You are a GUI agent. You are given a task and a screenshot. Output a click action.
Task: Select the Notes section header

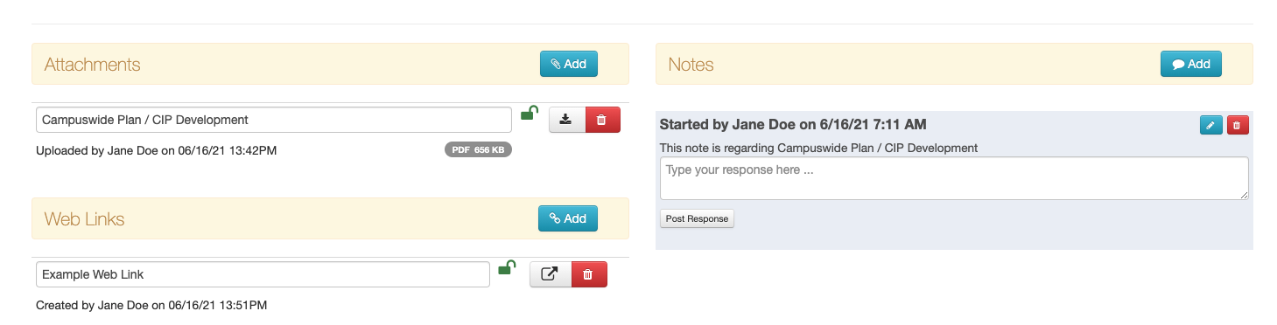(x=691, y=65)
